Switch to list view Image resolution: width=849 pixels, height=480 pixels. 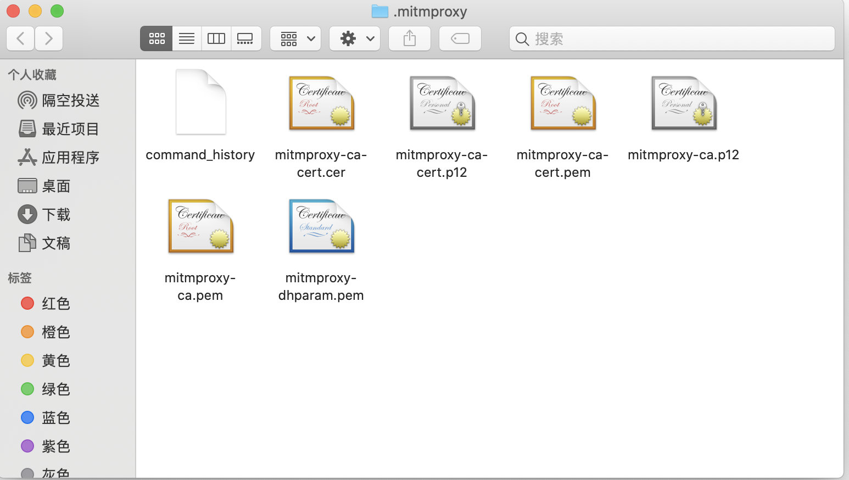pyautogui.click(x=187, y=38)
